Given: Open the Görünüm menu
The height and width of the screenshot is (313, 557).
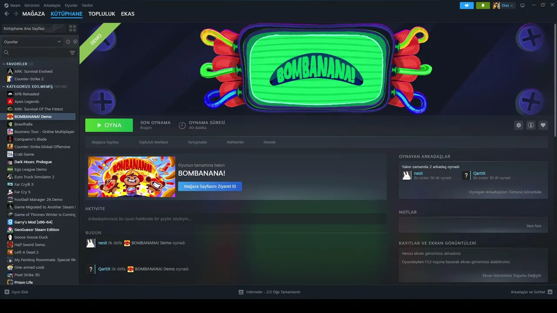Looking at the screenshot, I should pyautogui.click(x=32, y=5).
